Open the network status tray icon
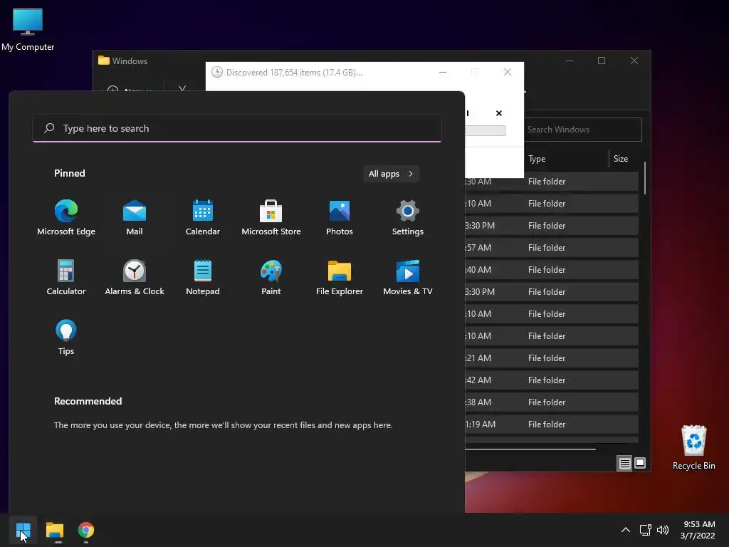The image size is (729, 547). point(645,530)
